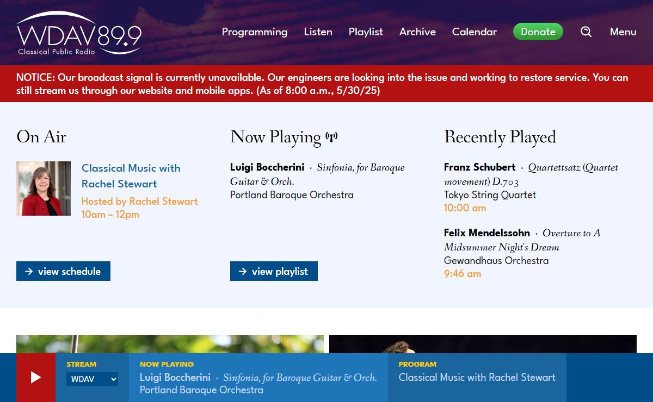Click Tokyo String Quartet performer text
This screenshot has width=653, height=402.
point(490,195)
